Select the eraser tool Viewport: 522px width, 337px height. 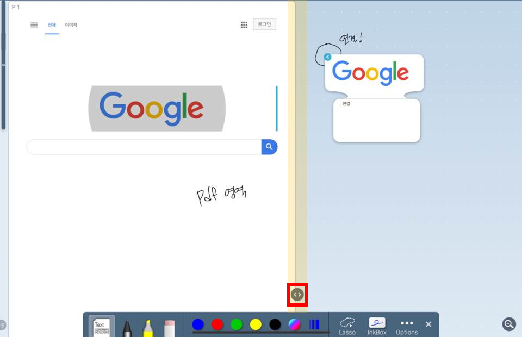[x=169, y=328]
